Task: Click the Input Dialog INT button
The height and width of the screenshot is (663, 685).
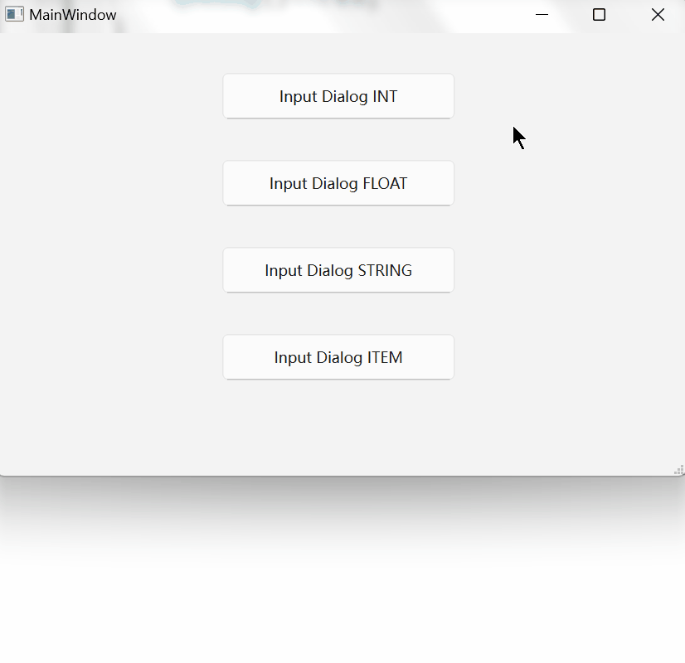Action: click(x=338, y=96)
